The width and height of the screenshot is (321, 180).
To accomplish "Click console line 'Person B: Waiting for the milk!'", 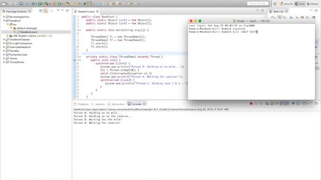I will point(98,119).
